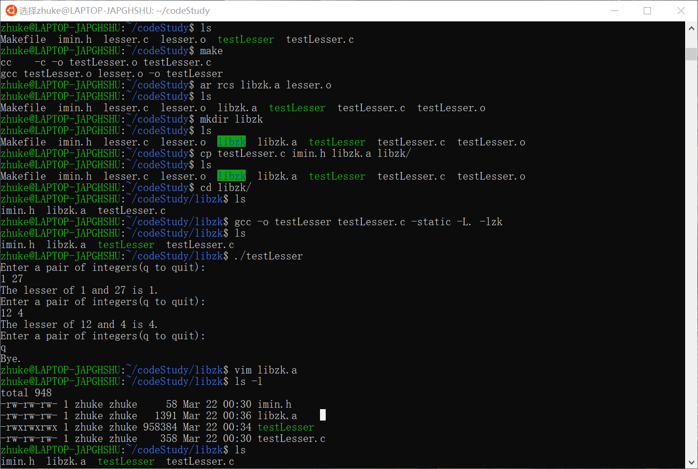The height and width of the screenshot is (469, 698).
Task: Click the './testLesser' command
Action: click(268, 256)
